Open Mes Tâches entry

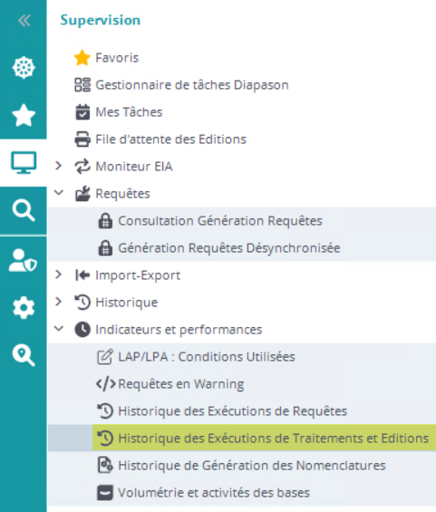[129, 112]
